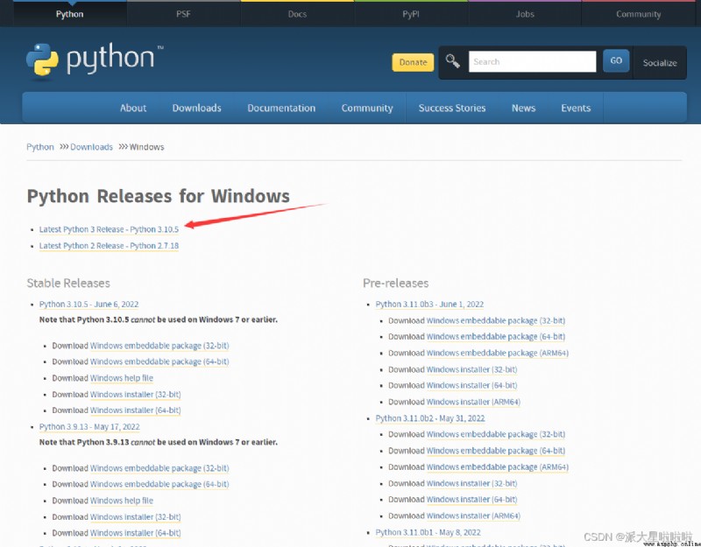Download the Python 3.10.5 Windows help file
The width and height of the screenshot is (701, 547).
click(122, 378)
